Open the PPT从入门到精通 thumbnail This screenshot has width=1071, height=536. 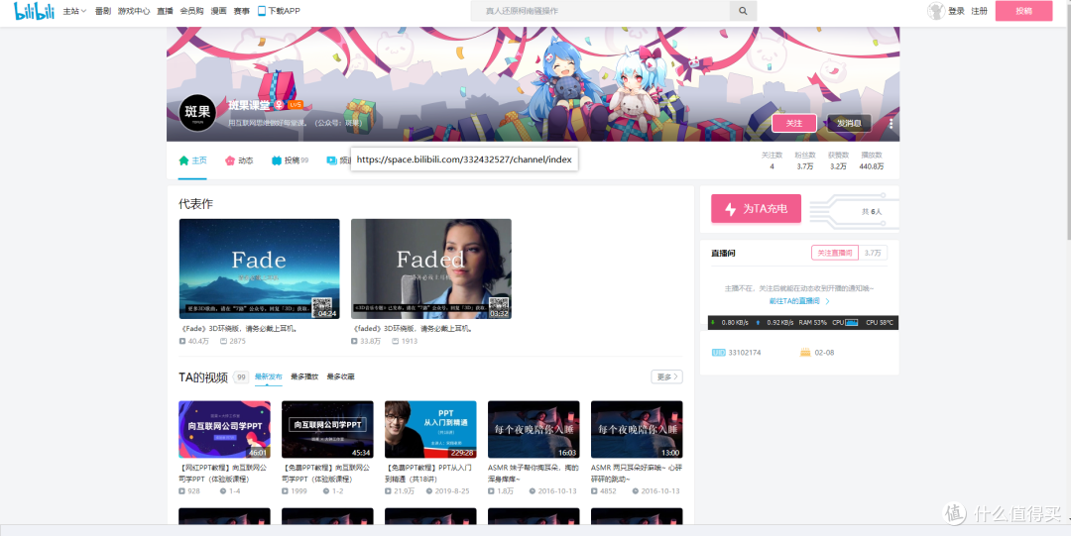(431, 429)
